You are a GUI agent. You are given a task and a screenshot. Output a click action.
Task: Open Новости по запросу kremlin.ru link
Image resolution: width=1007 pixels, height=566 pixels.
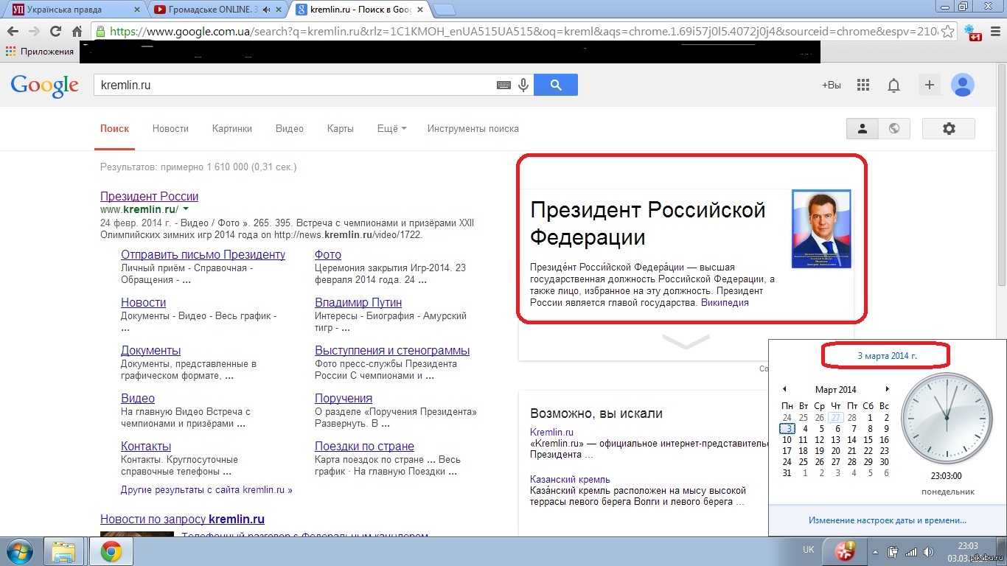[x=182, y=519]
